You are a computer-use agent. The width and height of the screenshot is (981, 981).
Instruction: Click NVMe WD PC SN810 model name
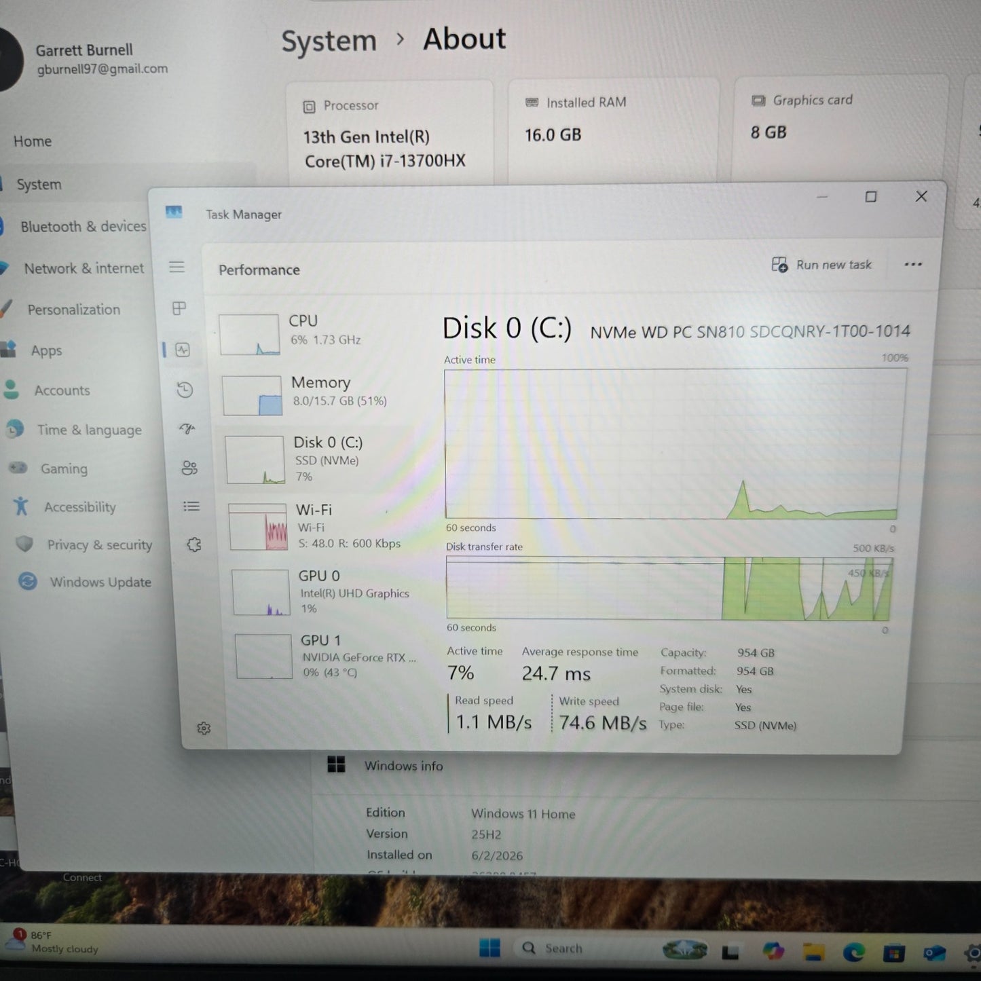point(750,331)
